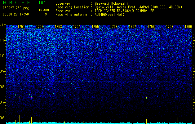
Task: Click the meteor count value 13
Action: pyautogui.click(x=45, y=14)
